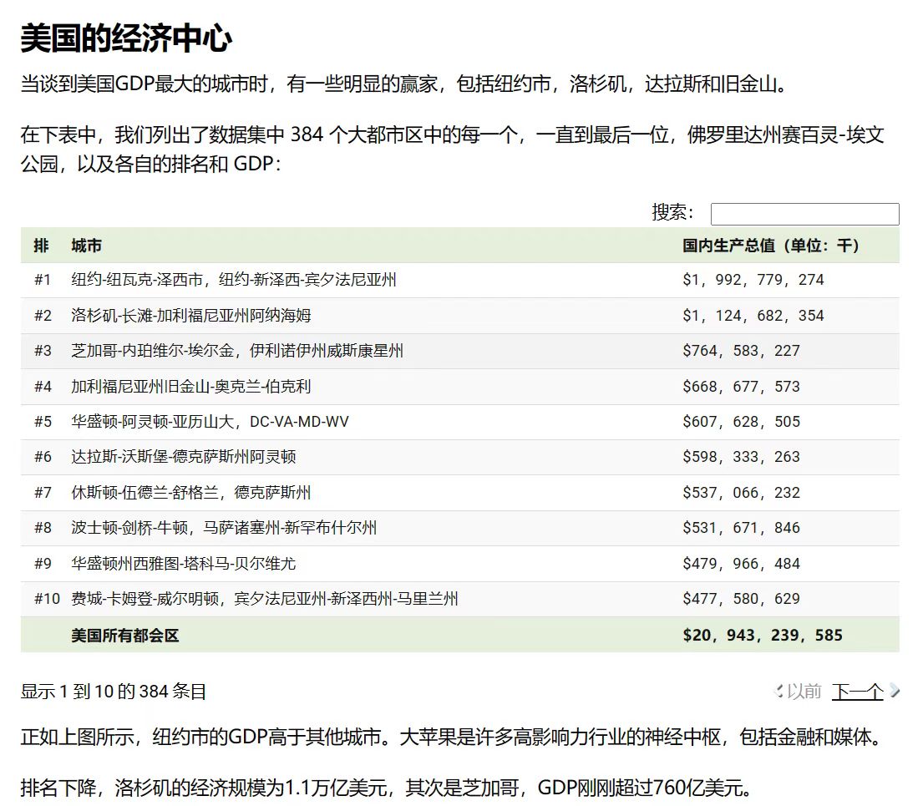The width and height of the screenshot is (923, 806).
Task: Click the GDP value $1，992，779，274
Action: click(753, 280)
